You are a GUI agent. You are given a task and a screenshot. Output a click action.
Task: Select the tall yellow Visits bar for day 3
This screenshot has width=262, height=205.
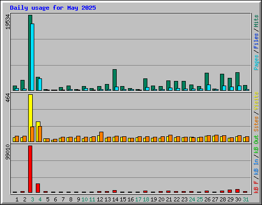(30, 111)
